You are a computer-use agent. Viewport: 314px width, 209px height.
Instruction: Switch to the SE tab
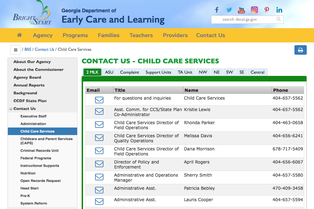click(x=242, y=72)
